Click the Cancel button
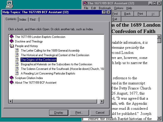163x122 pixels. click(x=100, y=113)
